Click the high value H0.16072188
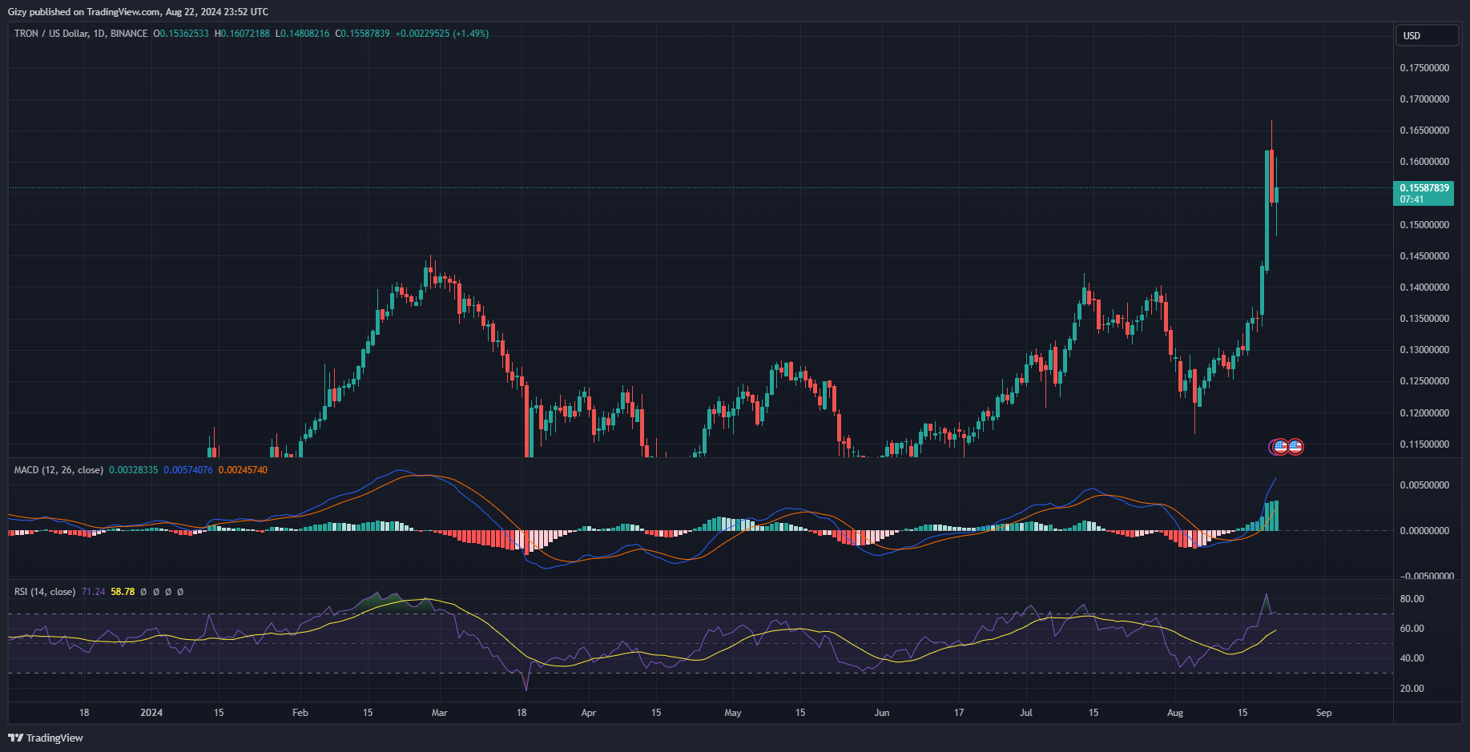The height and width of the screenshot is (752, 1470). tap(242, 34)
